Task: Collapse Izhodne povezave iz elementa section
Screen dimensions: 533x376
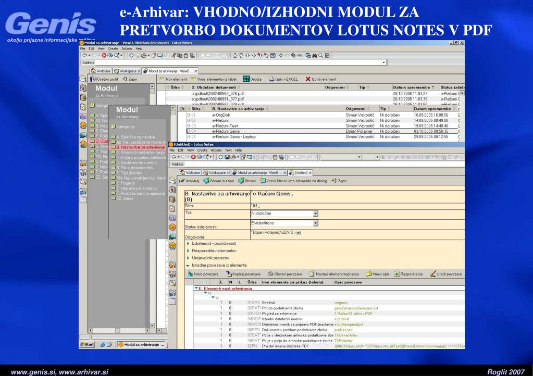Action: coord(188,265)
